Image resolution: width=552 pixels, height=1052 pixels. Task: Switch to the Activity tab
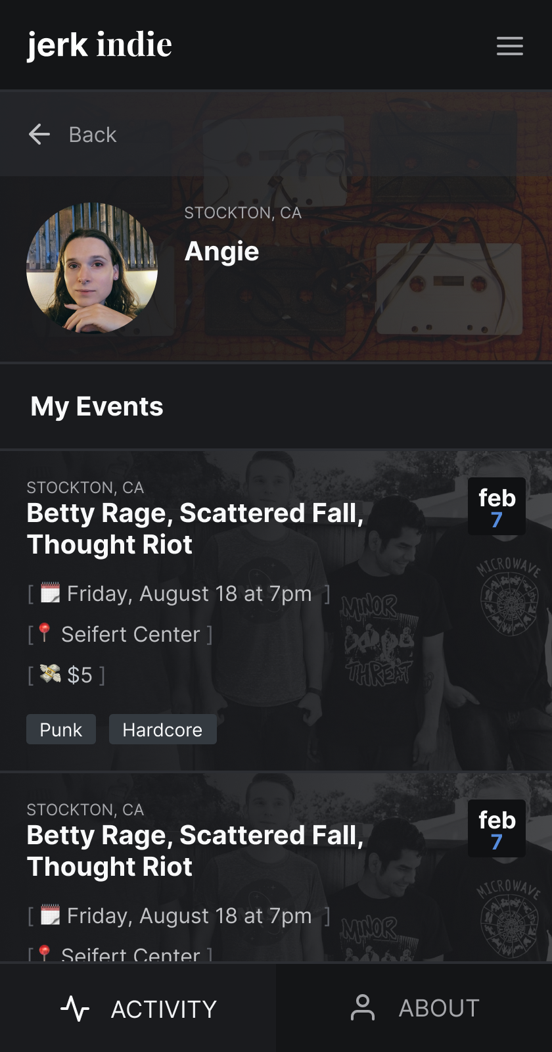click(x=138, y=1008)
